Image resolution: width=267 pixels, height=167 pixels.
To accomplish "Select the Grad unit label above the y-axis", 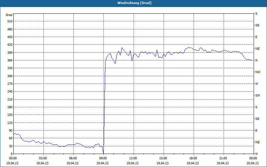I will (9, 15).
